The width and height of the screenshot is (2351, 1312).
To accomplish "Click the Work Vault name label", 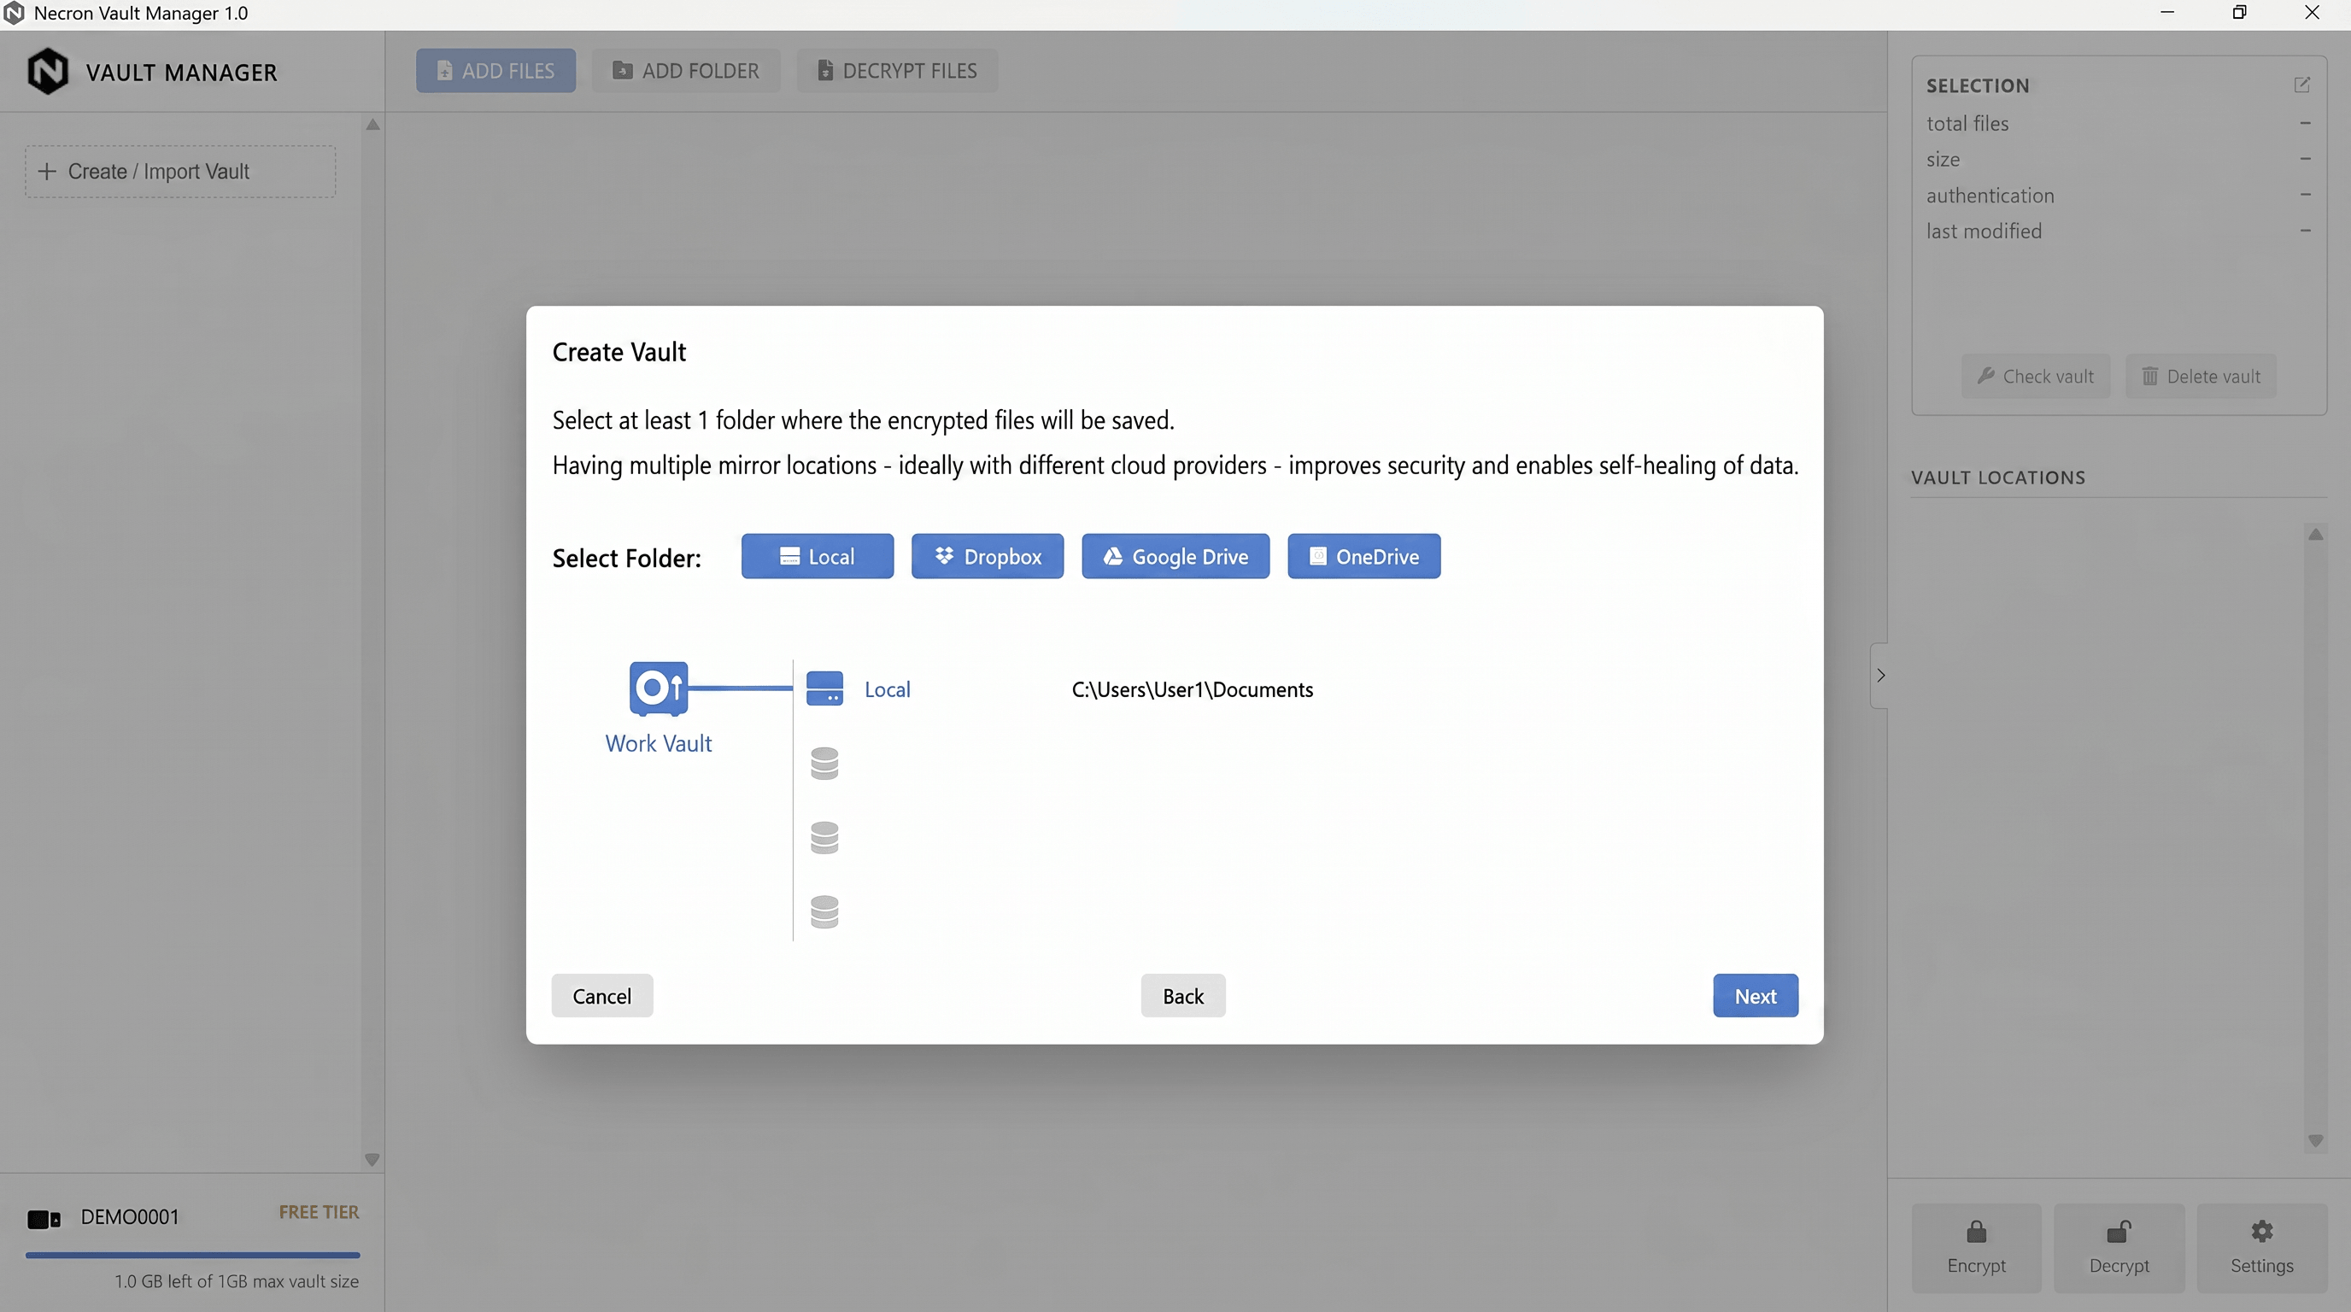I will point(658,742).
